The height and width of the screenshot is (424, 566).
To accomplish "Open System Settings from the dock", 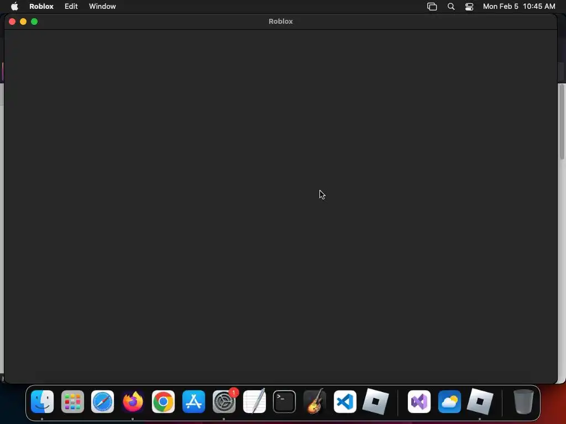I will click(x=224, y=402).
